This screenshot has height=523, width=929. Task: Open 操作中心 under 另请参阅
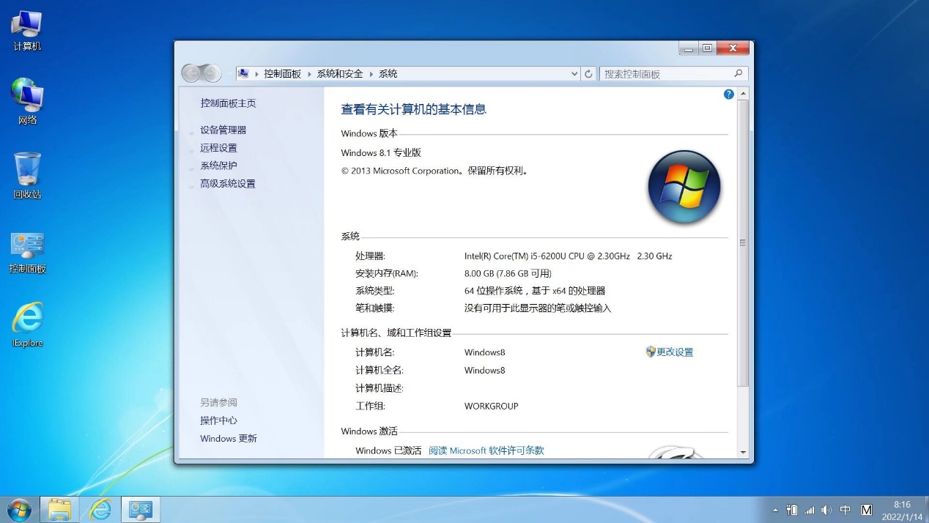218,420
